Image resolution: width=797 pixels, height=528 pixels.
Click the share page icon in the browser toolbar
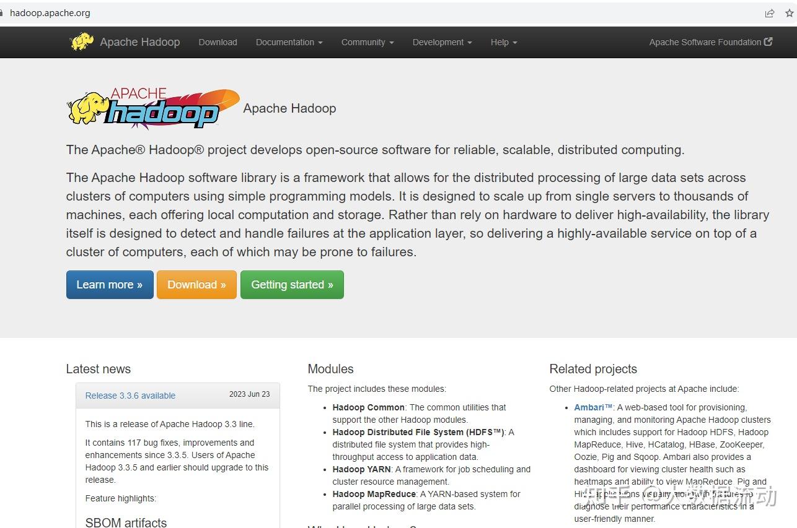point(769,12)
